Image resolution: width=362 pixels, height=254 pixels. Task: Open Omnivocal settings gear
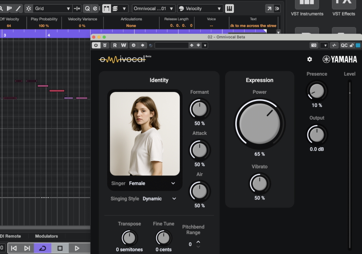(x=310, y=59)
